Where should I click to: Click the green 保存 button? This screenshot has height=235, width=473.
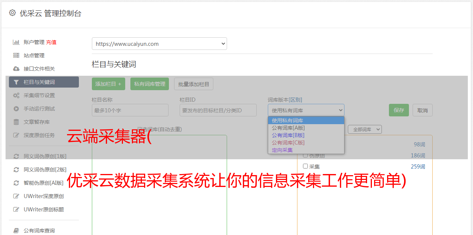[x=399, y=110]
